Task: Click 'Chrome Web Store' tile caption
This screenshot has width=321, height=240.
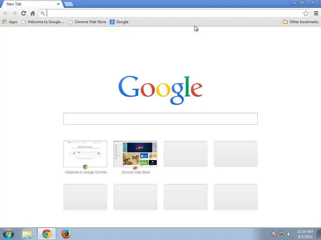Action: tap(136, 172)
